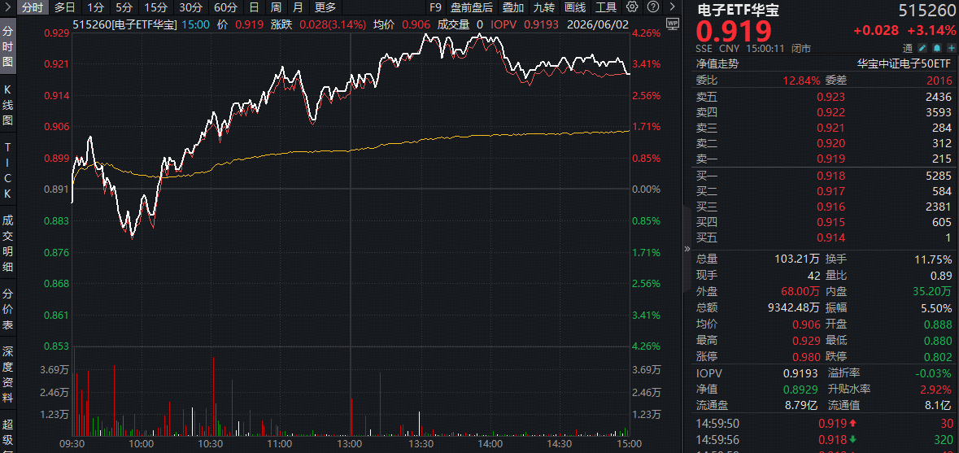Click the large 0.919 latest price
Viewport: 959px width, 453px height.
pos(734,32)
